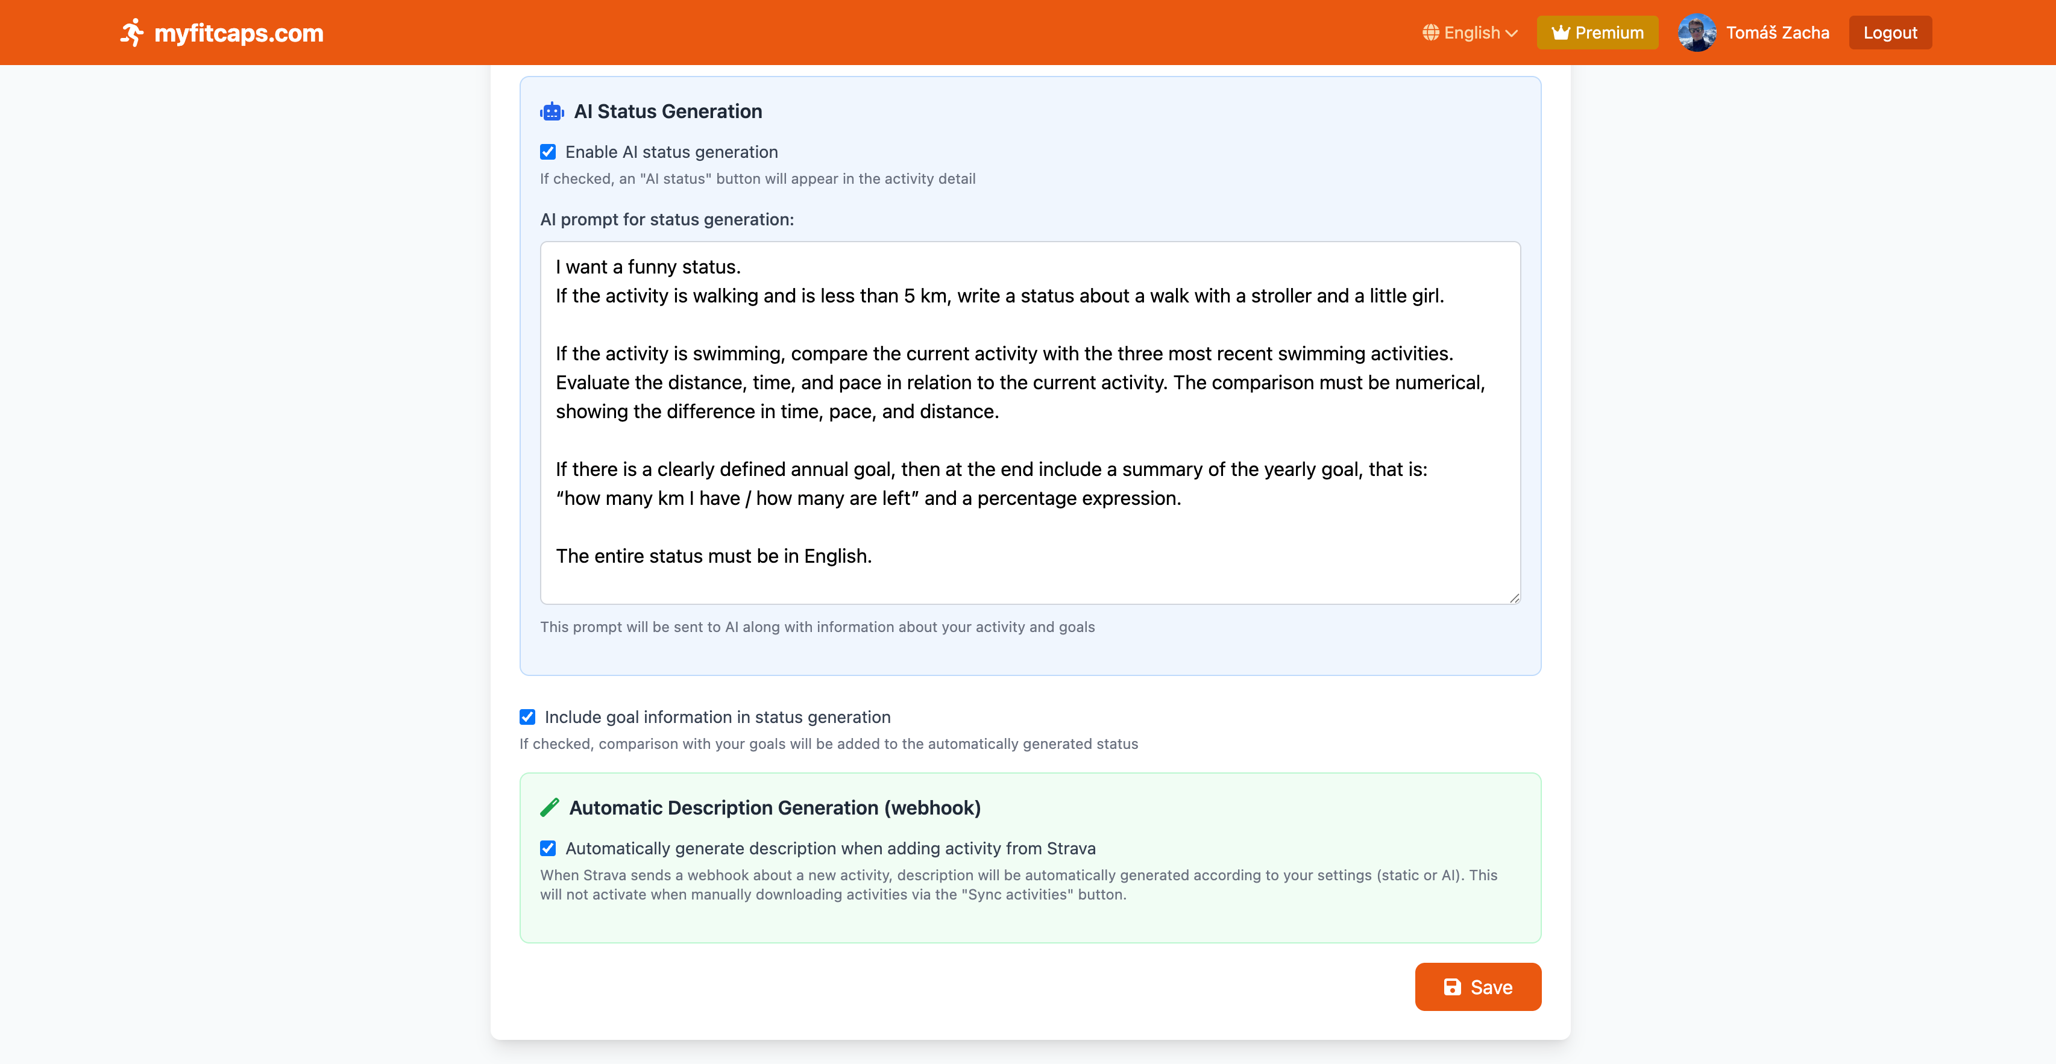Click the globe icon next to English
This screenshot has height=1064, width=2056.
(x=1432, y=33)
